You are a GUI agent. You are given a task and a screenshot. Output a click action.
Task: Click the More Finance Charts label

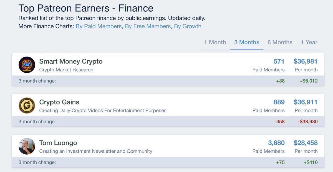46,27
